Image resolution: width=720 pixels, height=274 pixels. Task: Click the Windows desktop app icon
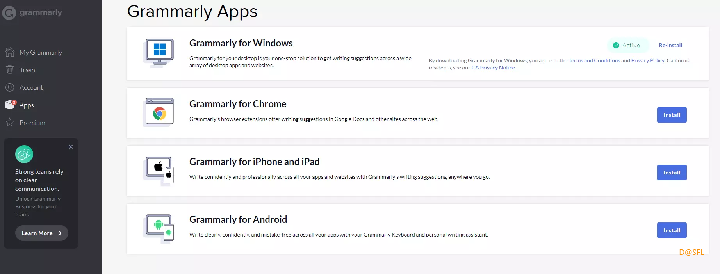click(159, 53)
